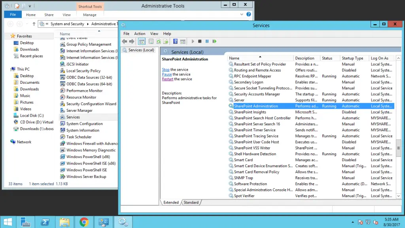Screen dimensions: 405x228
Task: Show hidden tray icons arrow
Action: tap(352, 222)
